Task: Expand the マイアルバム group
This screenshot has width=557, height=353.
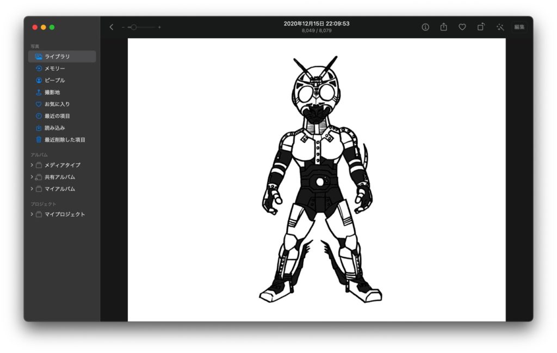Action: pyautogui.click(x=32, y=189)
